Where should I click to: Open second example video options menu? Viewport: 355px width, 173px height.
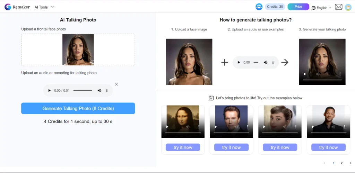click(x=247, y=127)
